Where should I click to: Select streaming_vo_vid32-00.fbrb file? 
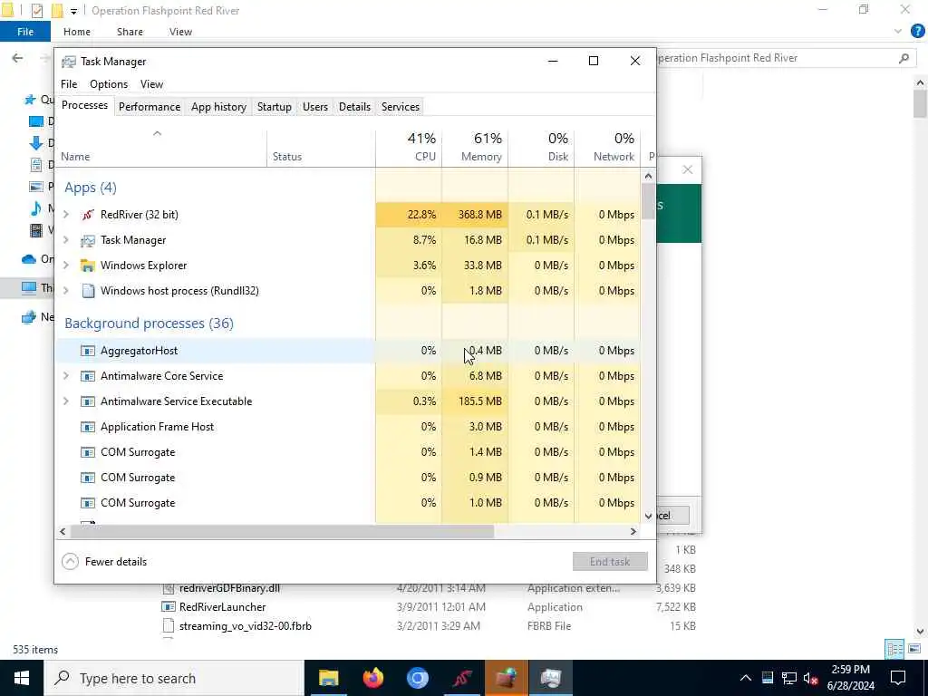(x=245, y=625)
